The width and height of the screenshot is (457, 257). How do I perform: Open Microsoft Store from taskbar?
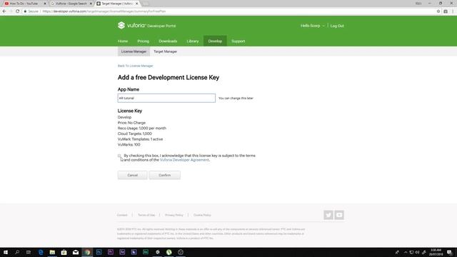click(x=64, y=252)
